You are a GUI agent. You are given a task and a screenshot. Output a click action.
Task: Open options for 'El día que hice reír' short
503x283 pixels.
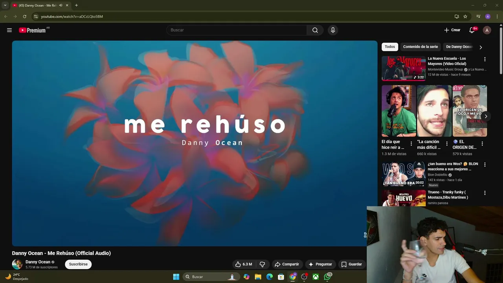411,143
